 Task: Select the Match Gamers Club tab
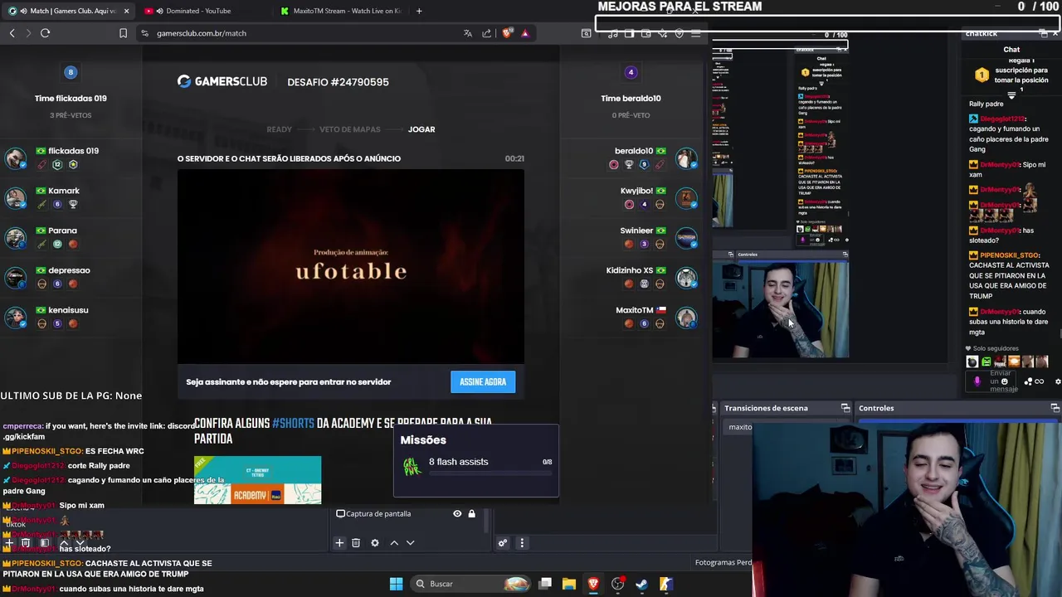pos(68,11)
